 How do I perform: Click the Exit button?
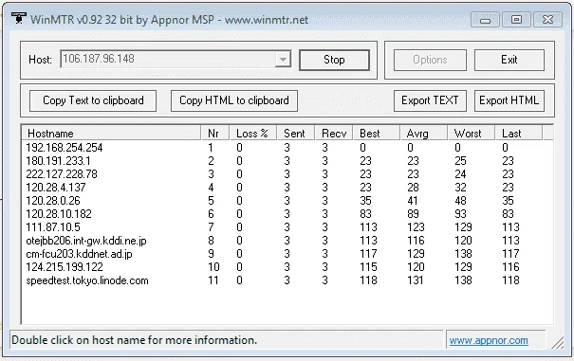[509, 60]
